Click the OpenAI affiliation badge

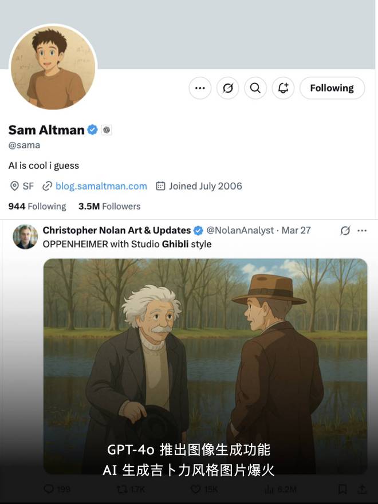[x=107, y=130]
